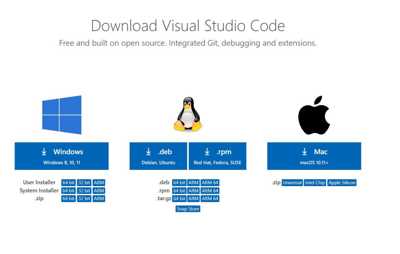The width and height of the screenshot is (400, 254).
Task: Click the Linux Tux penguin icon
Action: click(188, 114)
